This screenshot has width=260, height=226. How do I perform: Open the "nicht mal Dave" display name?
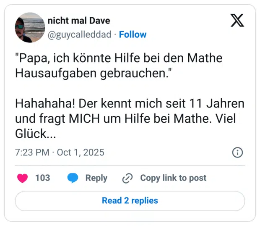click(x=79, y=21)
